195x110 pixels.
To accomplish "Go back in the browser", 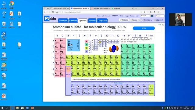I will [45, 12].
